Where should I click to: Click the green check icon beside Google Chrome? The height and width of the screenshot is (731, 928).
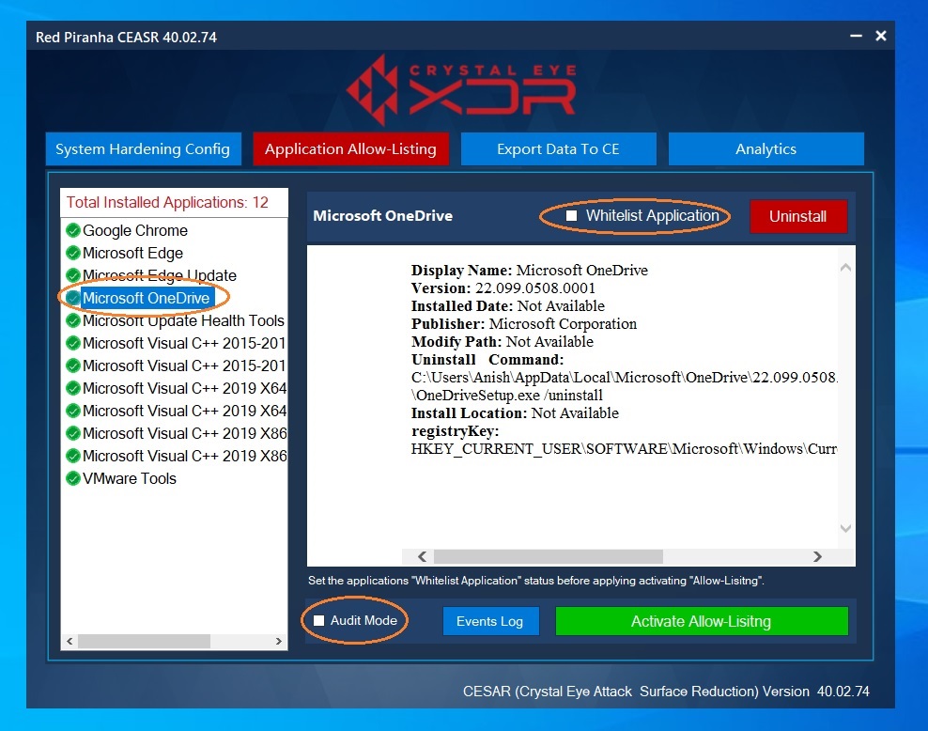pyautogui.click(x=73, y=230)
